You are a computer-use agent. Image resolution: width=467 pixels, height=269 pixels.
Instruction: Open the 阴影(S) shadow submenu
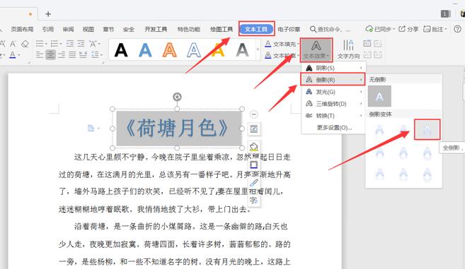(x=333, y=68)
